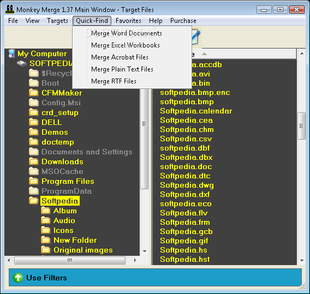Choose Merge Acrobat Files
Image resolution: width=310 pixels, height=294 pixels.
point(132,57)
